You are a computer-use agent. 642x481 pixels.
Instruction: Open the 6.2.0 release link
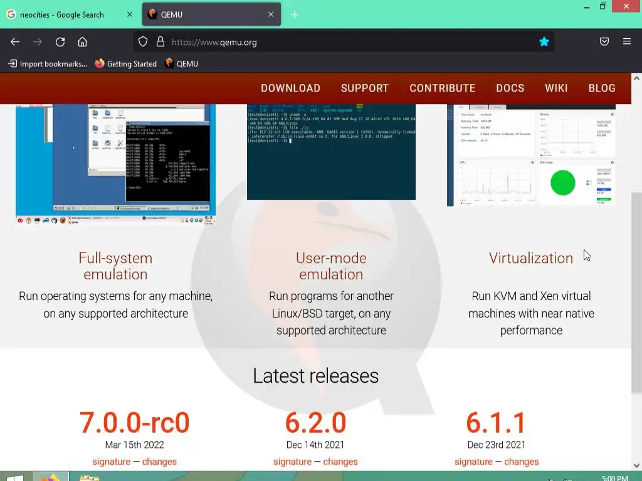(316, 423)
